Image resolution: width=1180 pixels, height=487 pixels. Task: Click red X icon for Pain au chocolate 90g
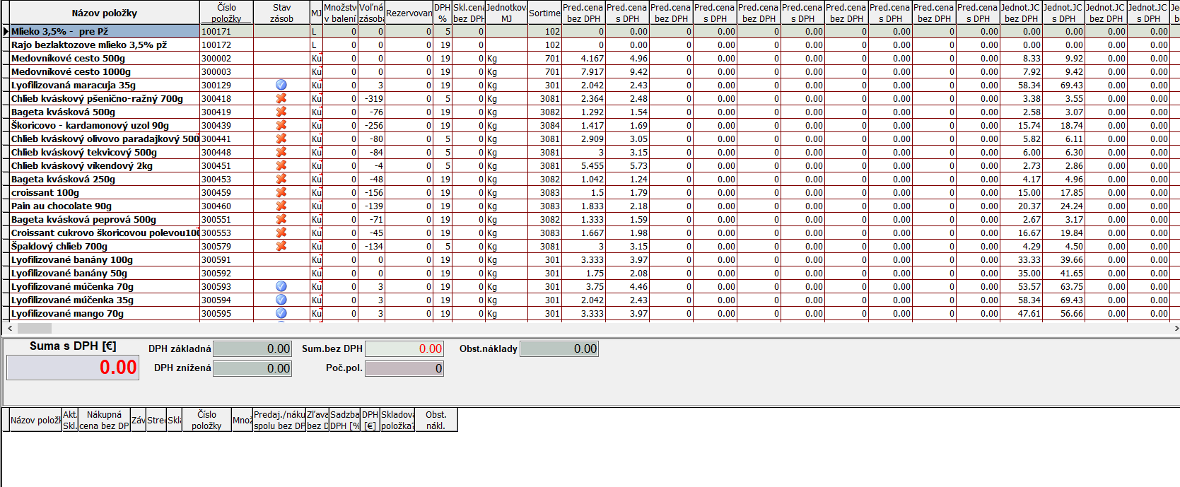281,206
